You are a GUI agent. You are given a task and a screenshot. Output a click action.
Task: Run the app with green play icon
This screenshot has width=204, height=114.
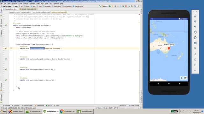110,6
